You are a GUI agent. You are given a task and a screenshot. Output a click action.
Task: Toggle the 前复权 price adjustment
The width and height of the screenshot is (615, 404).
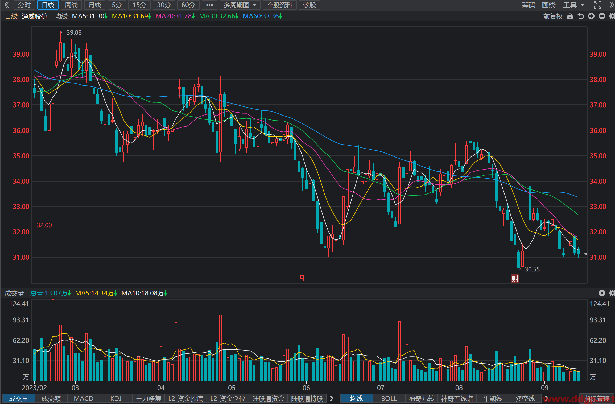coord(553,16)
